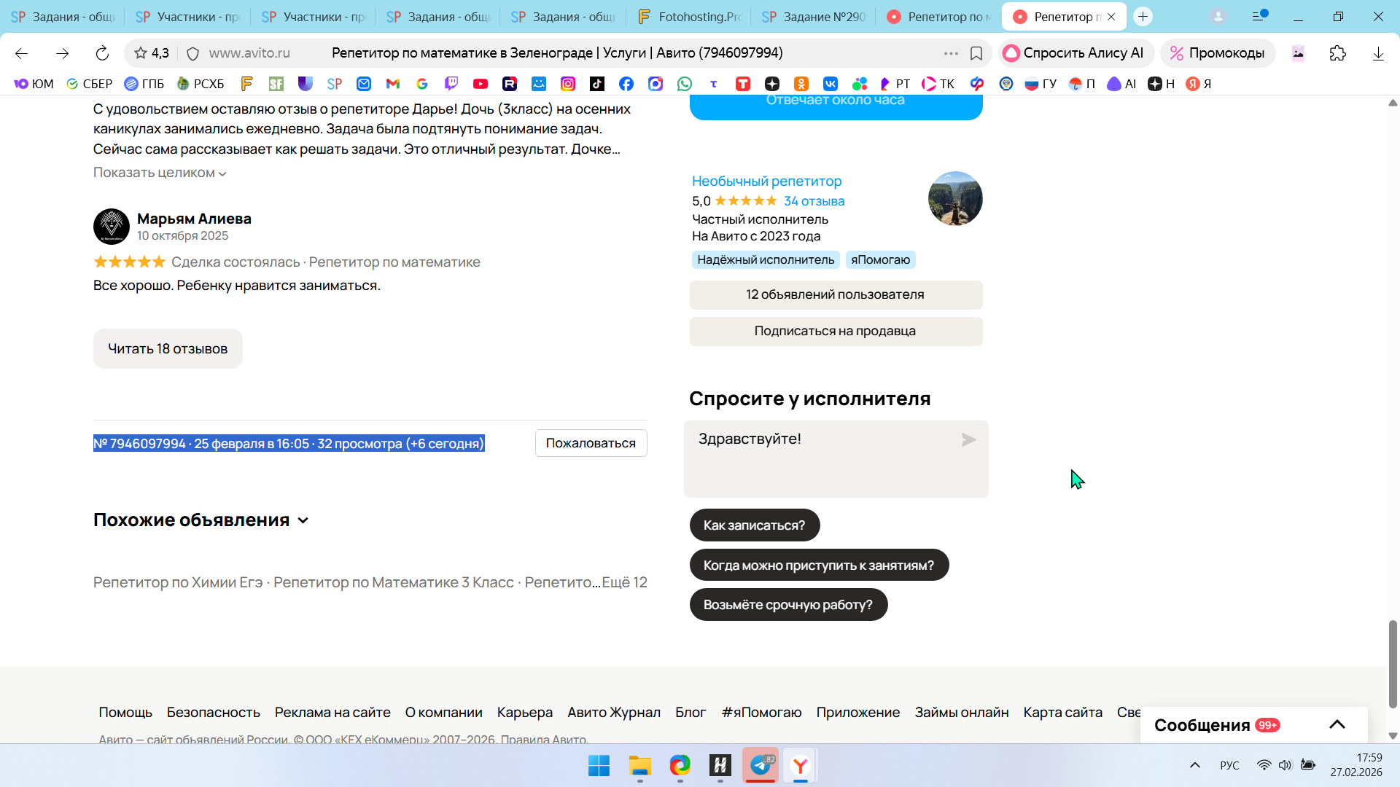Expand the Сообщения panel chevron
The width and height of the screenshot is (1400, 787).
(x=1337, y=724)
